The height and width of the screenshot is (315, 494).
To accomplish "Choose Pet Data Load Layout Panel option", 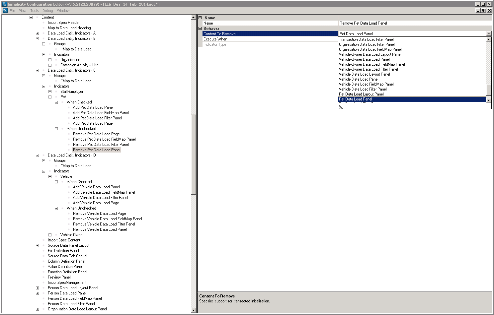I will click(x=412, y=94).
